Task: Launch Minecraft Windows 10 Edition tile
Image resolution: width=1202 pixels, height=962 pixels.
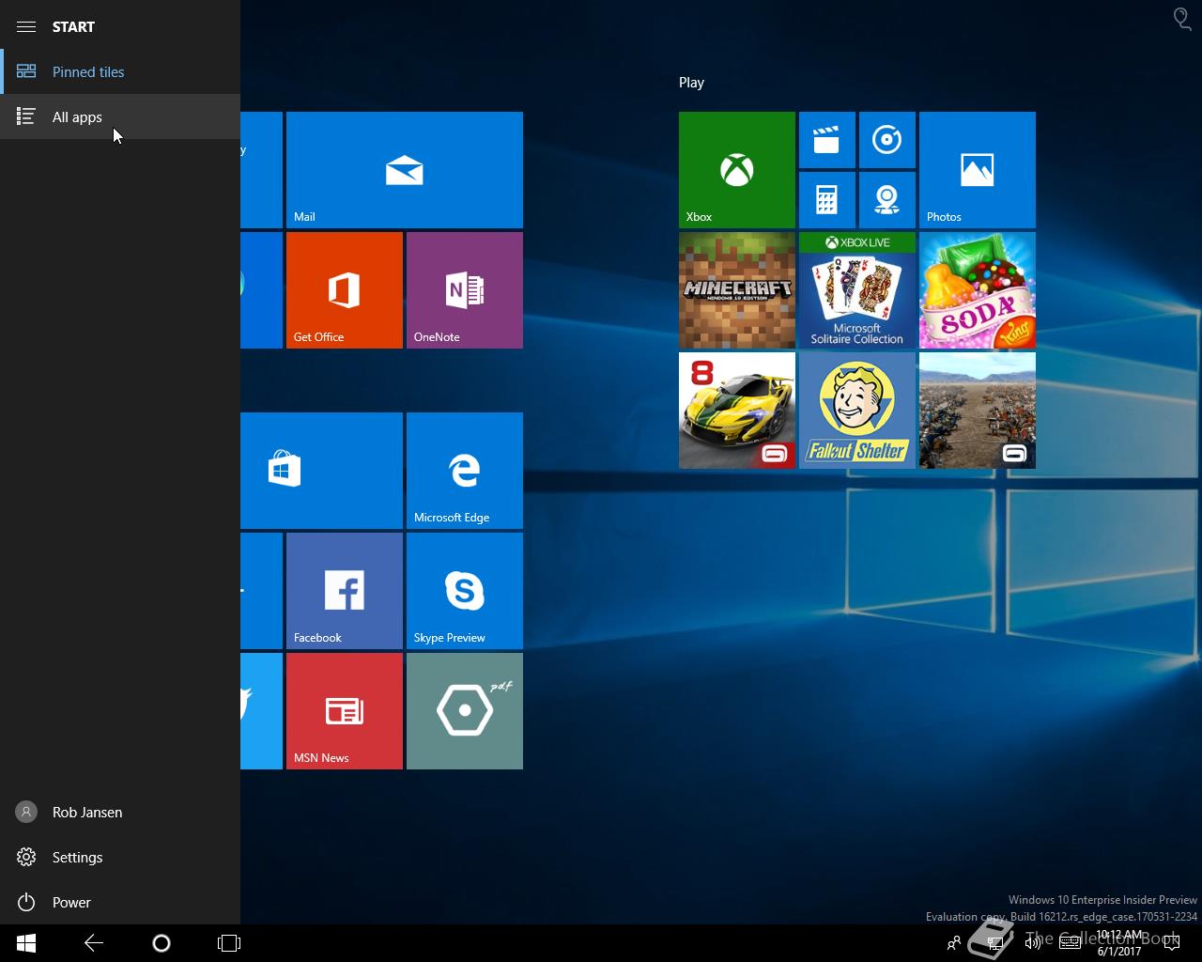Action: click(x=737, y=290)
